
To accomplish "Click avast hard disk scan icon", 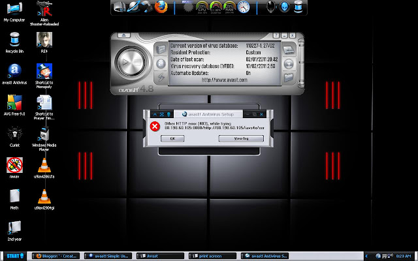I will tap(289, 50).
